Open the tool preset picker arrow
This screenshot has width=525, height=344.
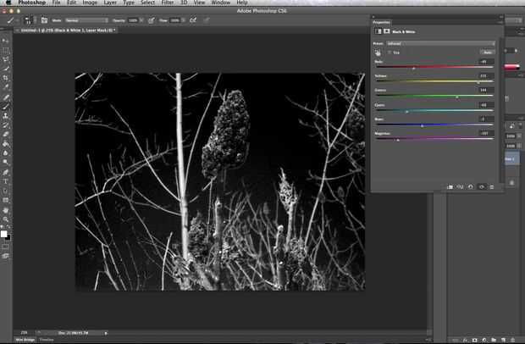click(17, 20)
